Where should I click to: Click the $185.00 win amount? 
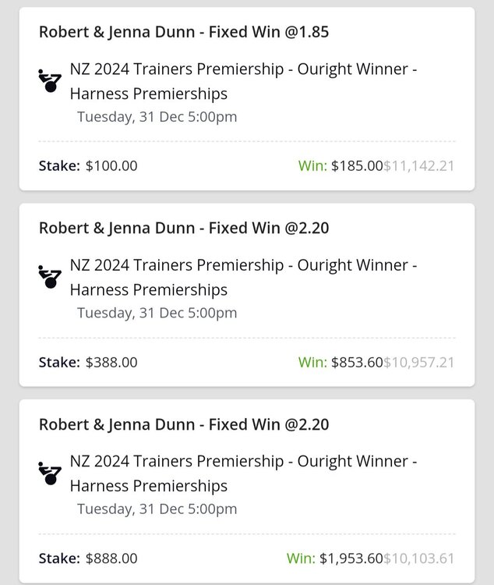pyautogui.click(x=357, y=165)
